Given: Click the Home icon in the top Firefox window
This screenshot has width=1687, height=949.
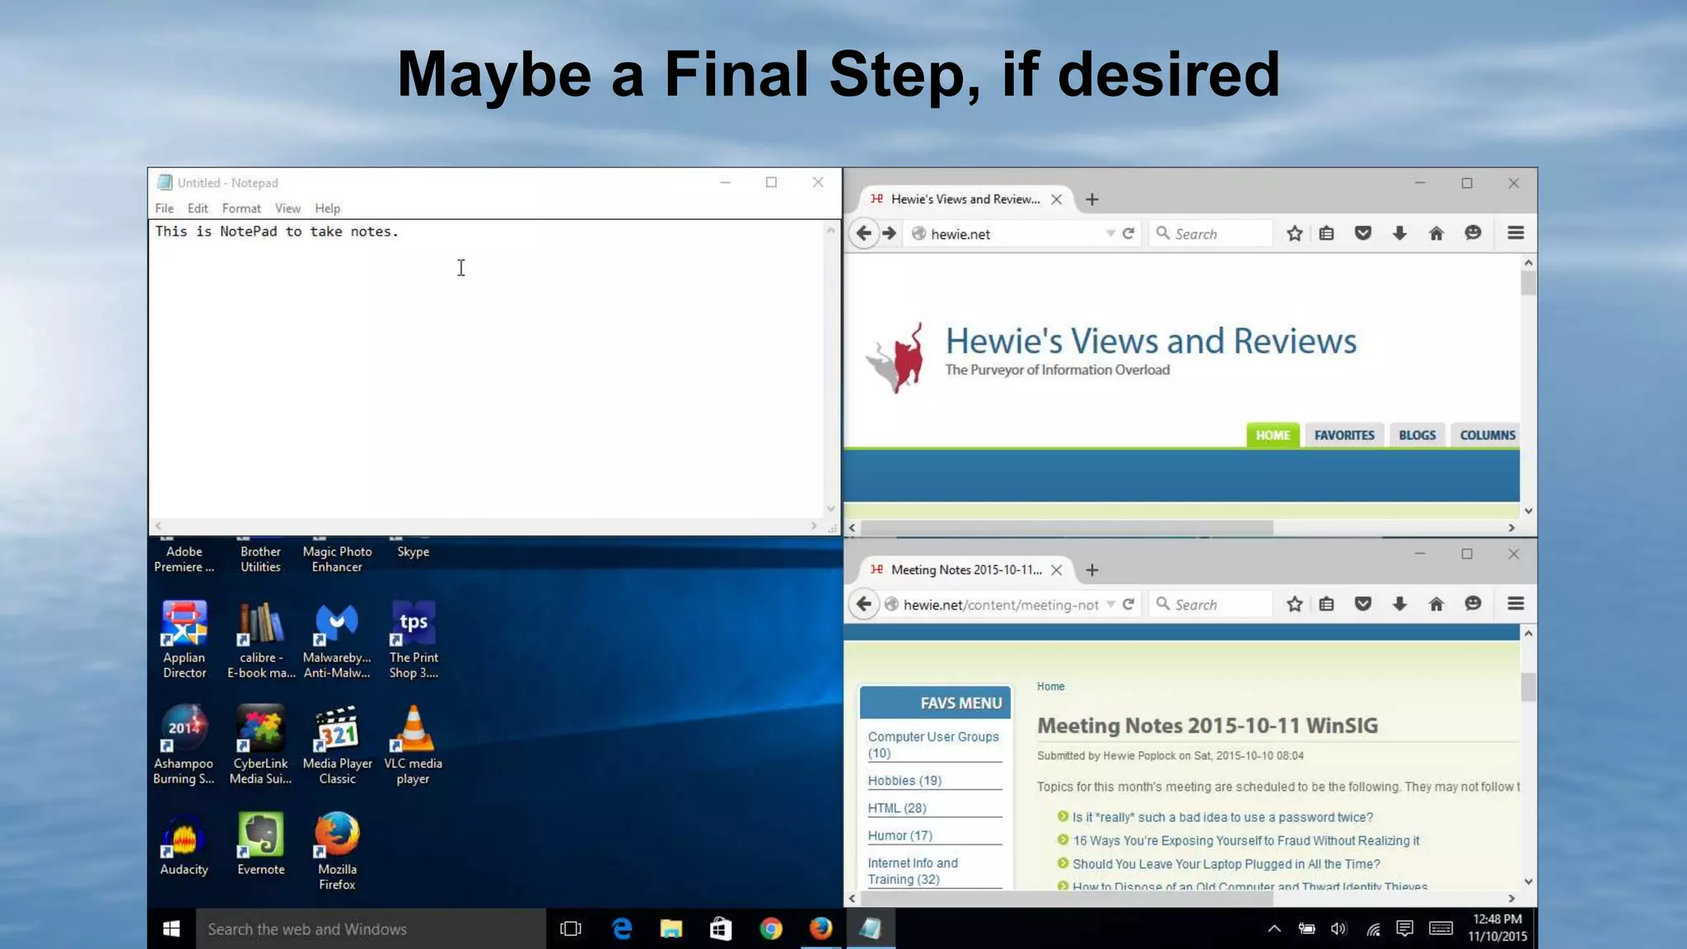Looking at the screenshot, I should [1437, 233].
